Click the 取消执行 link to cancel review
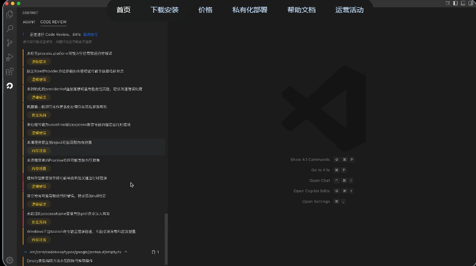The height and width of the screenshot is (266, 476). pos(90,35)
